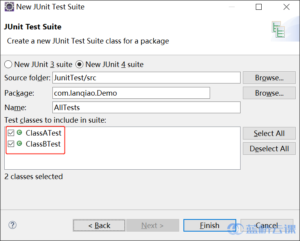The image size is (300, 241).
Task: Select ClassBTest row in the list
Action: pyautogui.click(x=43, y=144)
